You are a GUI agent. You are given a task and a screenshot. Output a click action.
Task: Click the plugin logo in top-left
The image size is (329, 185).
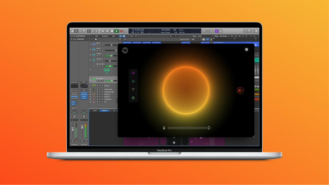click(x=125, y=50)
